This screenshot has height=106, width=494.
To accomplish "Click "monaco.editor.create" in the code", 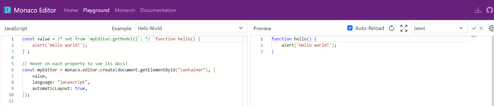I will click(90, 70).
